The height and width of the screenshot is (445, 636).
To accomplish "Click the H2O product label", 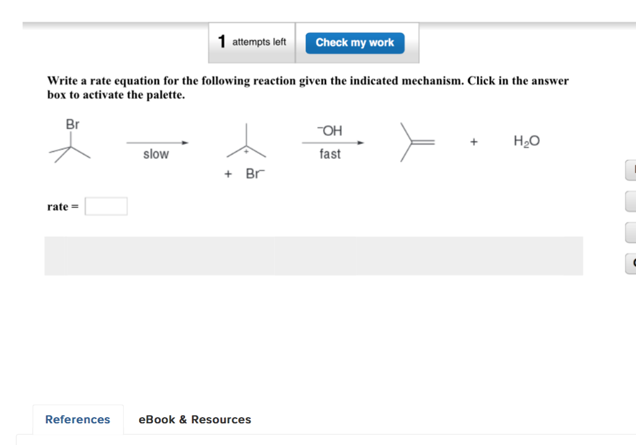I will (x=527, y=142).
